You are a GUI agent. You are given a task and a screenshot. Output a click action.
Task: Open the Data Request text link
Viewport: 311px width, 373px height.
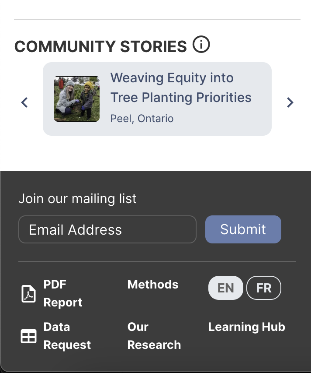point(67,336)
